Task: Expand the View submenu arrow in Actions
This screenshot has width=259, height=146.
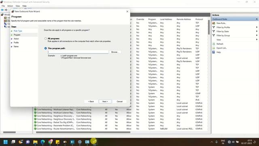Action: [x=257, y=39]
